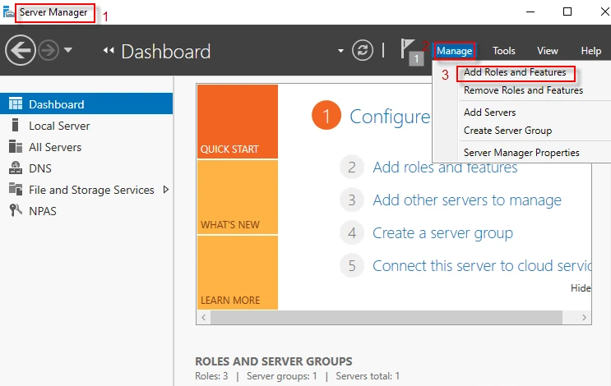Select Remove Roles and Features

523,90
